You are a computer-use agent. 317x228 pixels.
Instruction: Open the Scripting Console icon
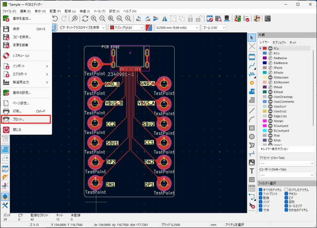268,19
